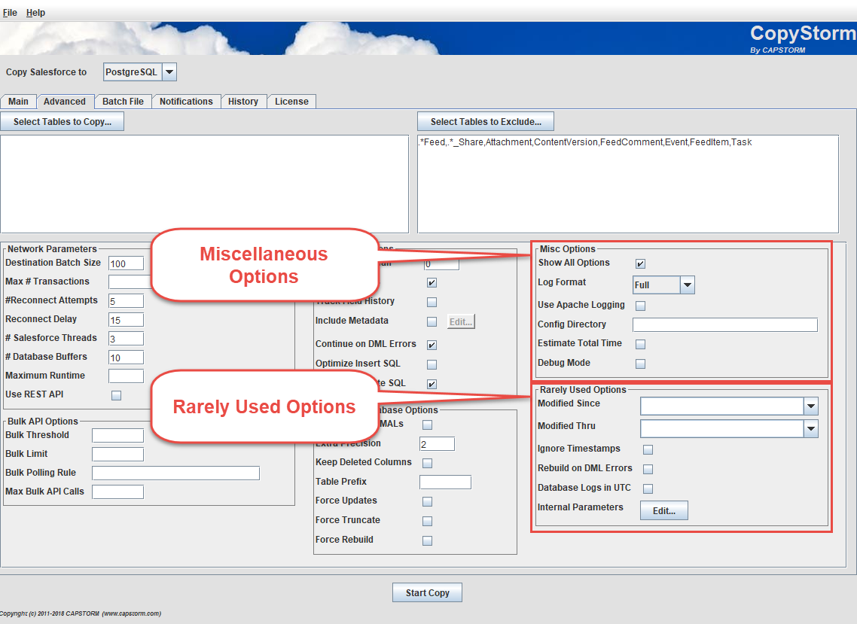Screen dimensions: 857x624
Task: Enable Use Apache Logging checkbox
Action: click(x=641, y=306)
